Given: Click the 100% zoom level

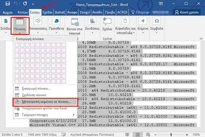Looking at the screenshot, I should [196, 135].
